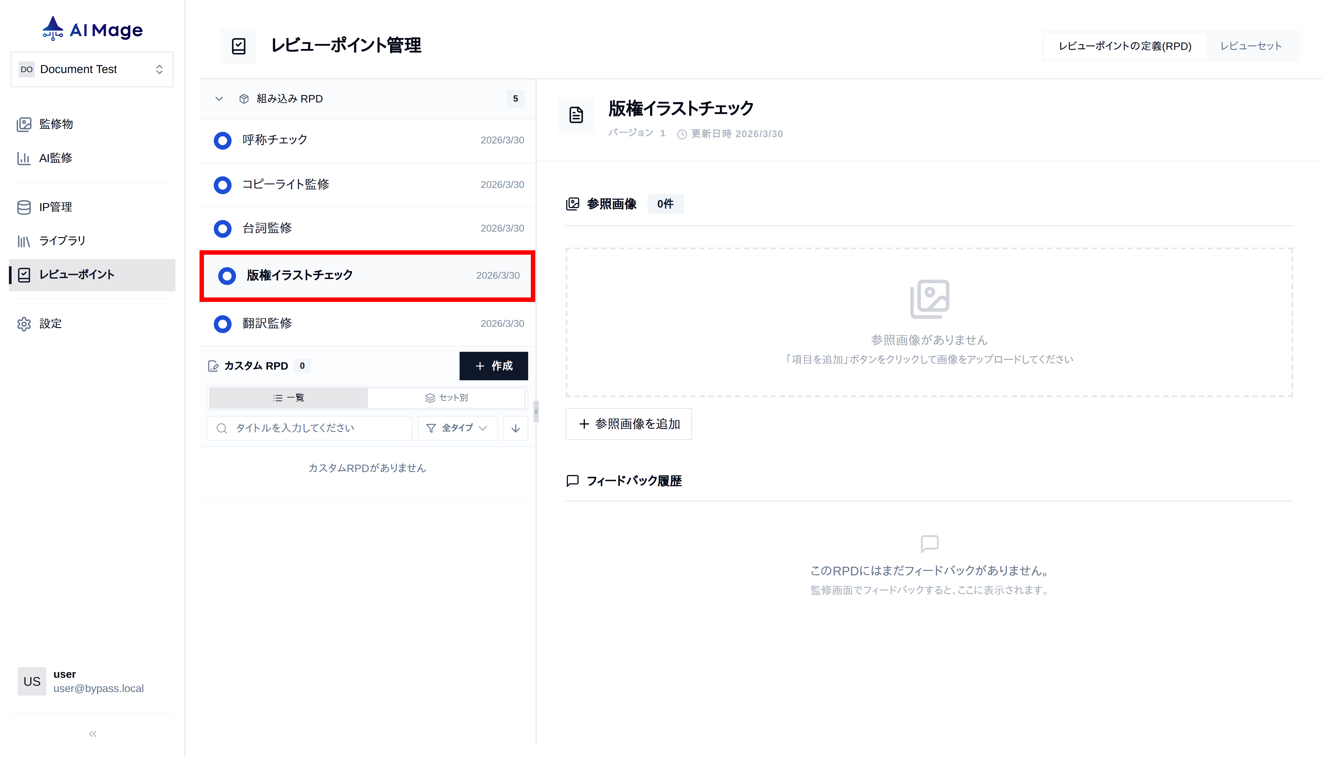Open the ライブラリ library icon
This screenshot has width=1336, height=757.
[24, 241]
